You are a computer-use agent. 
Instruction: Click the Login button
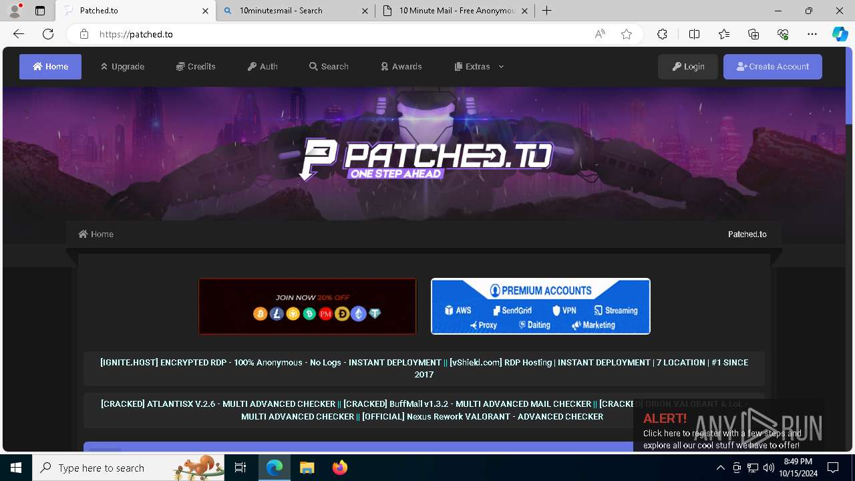coord(688,67)
